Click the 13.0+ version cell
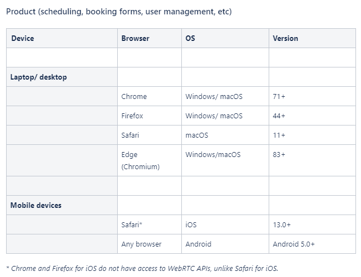 282,225
